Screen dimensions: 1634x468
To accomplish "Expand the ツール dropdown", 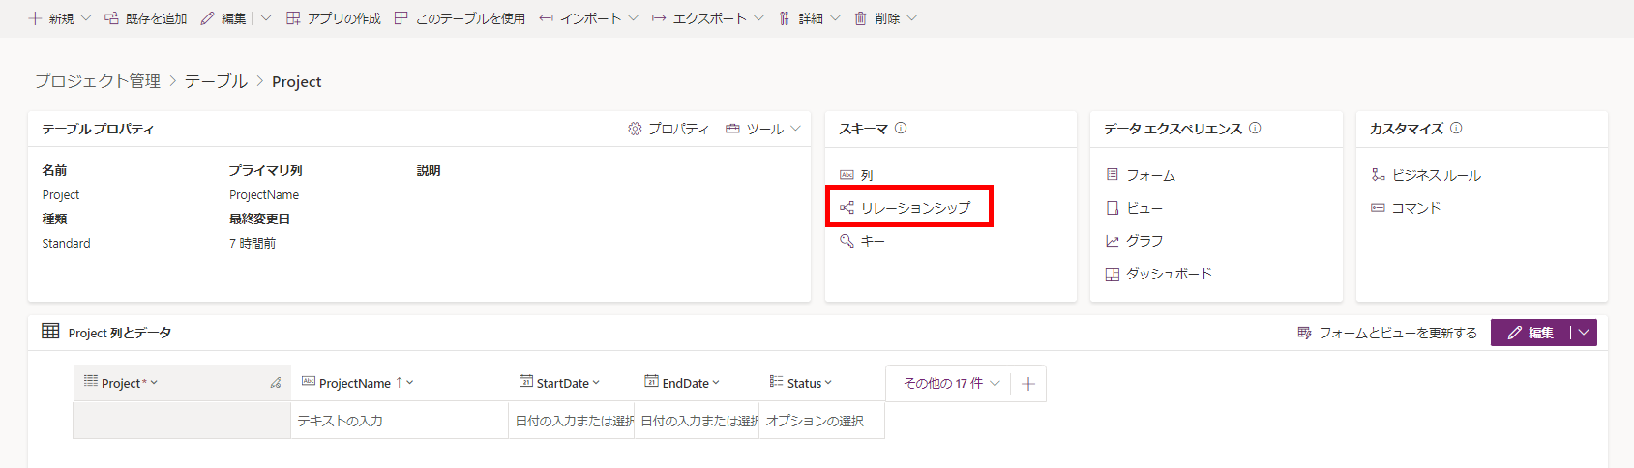I will tap(763, 129).
